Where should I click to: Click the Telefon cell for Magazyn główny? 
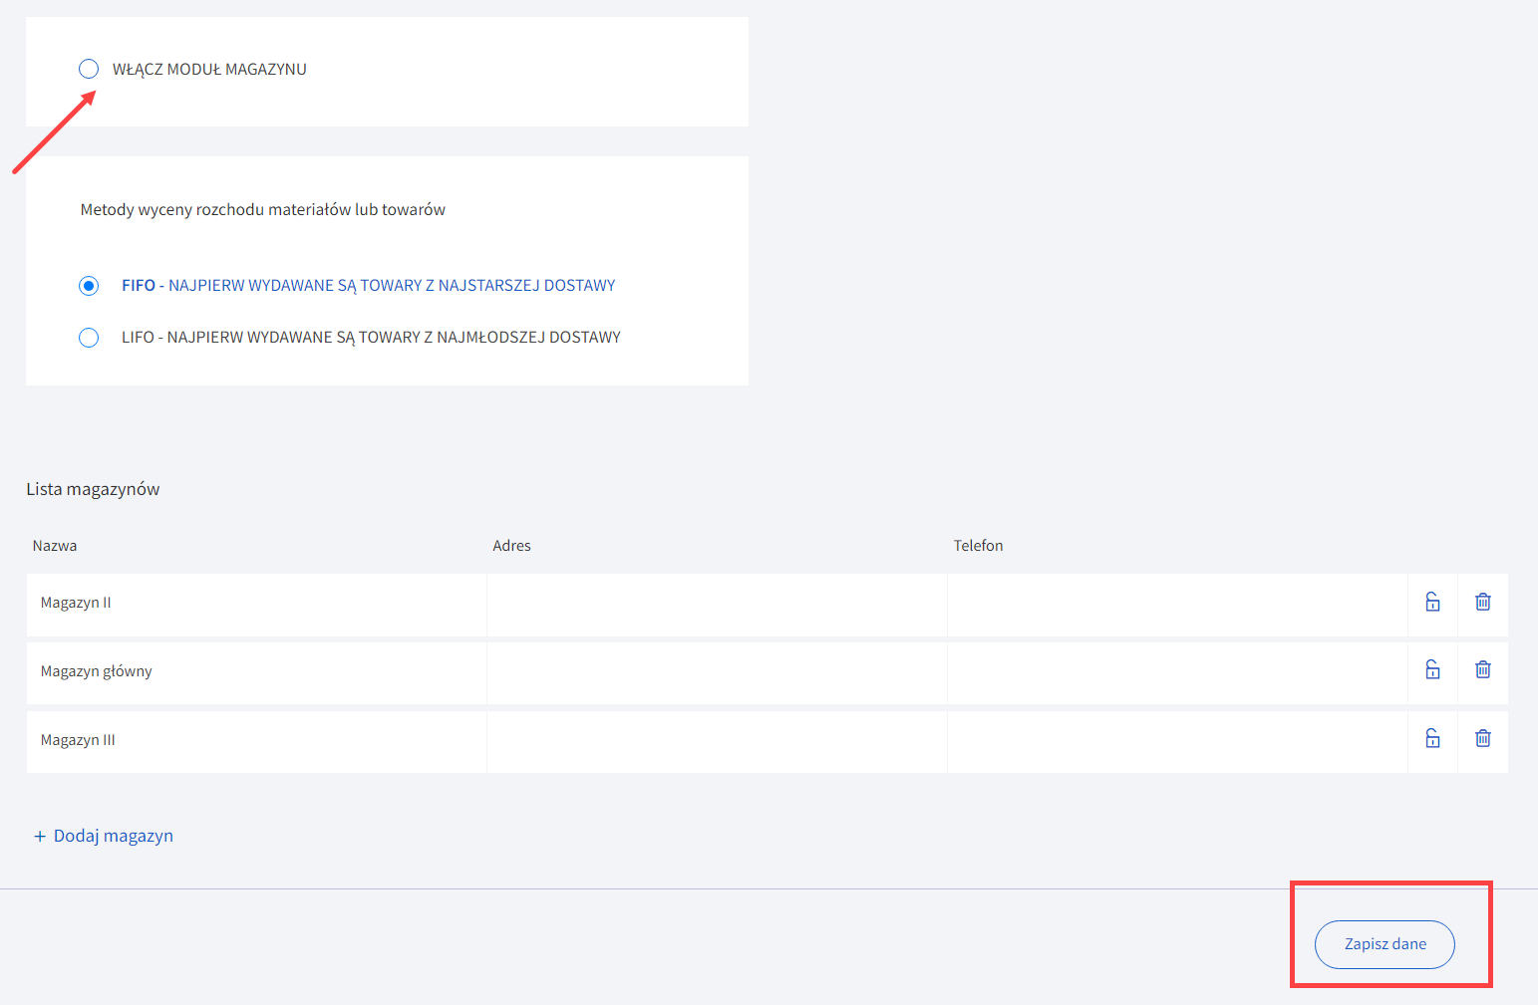[x=1176, y=672]
